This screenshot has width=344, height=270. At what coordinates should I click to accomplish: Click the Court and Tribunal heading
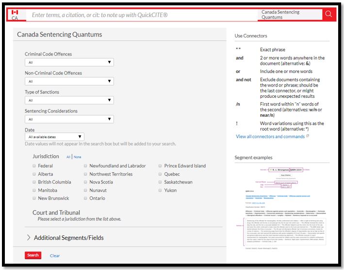56,213
